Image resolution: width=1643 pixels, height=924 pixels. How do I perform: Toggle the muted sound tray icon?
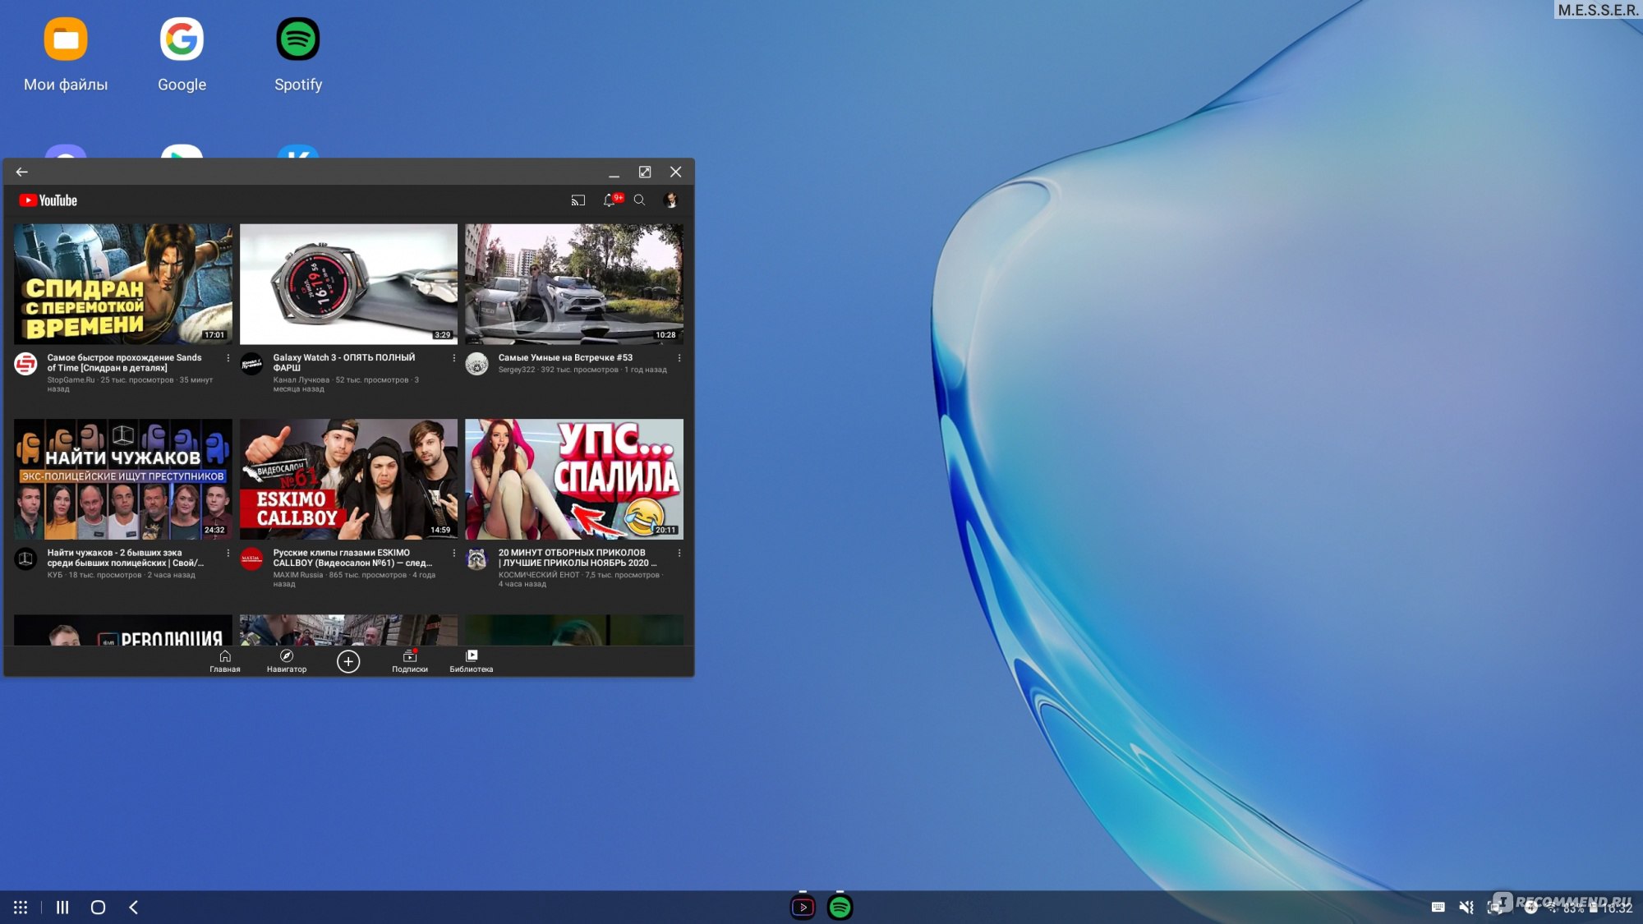[1466, 907]
